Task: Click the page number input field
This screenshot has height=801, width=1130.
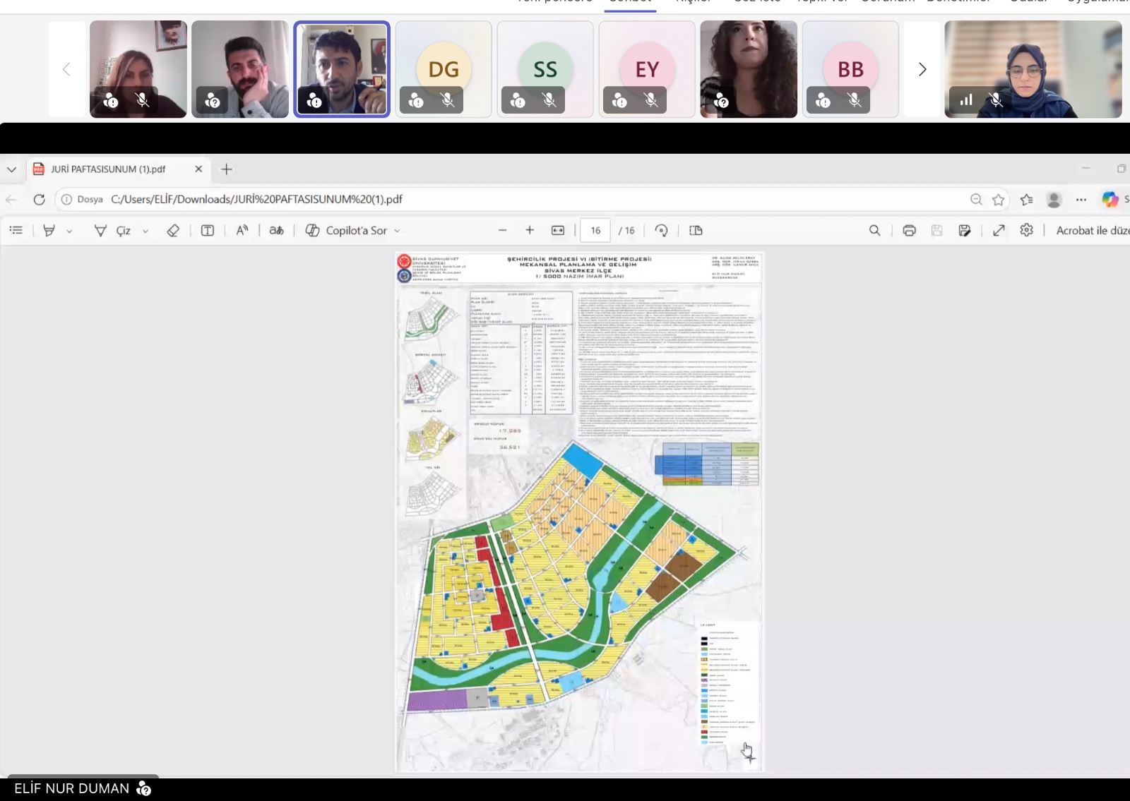Action: coord(595,230)
